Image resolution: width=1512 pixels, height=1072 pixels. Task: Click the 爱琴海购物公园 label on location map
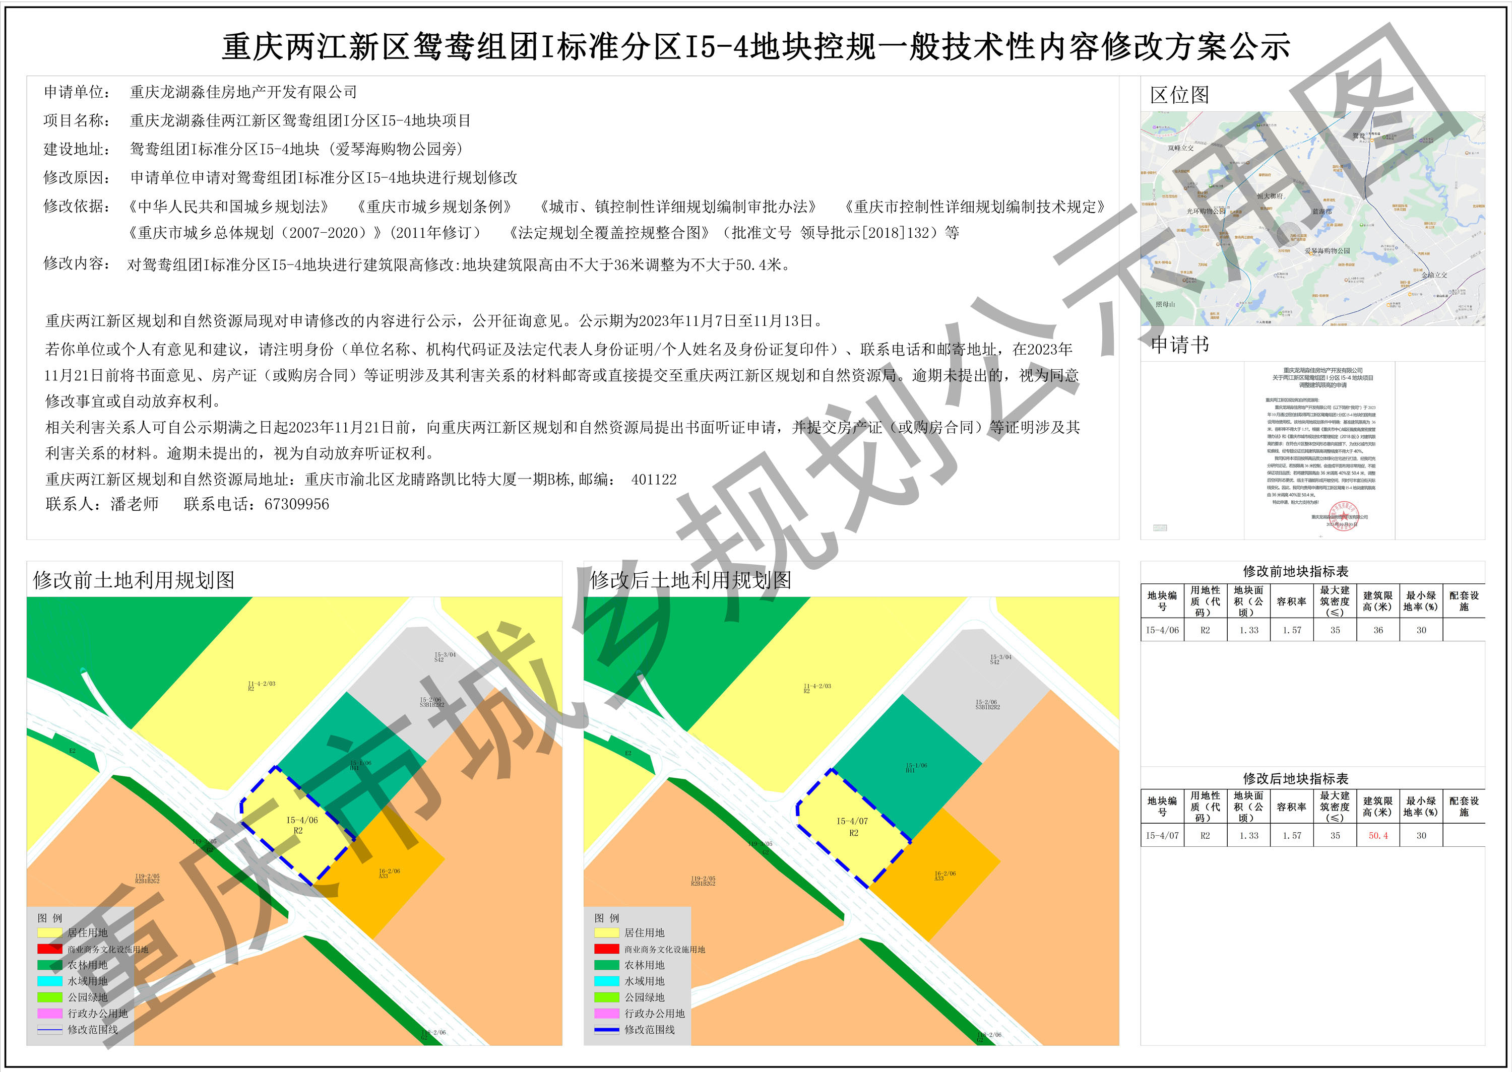pos(1327,251)
